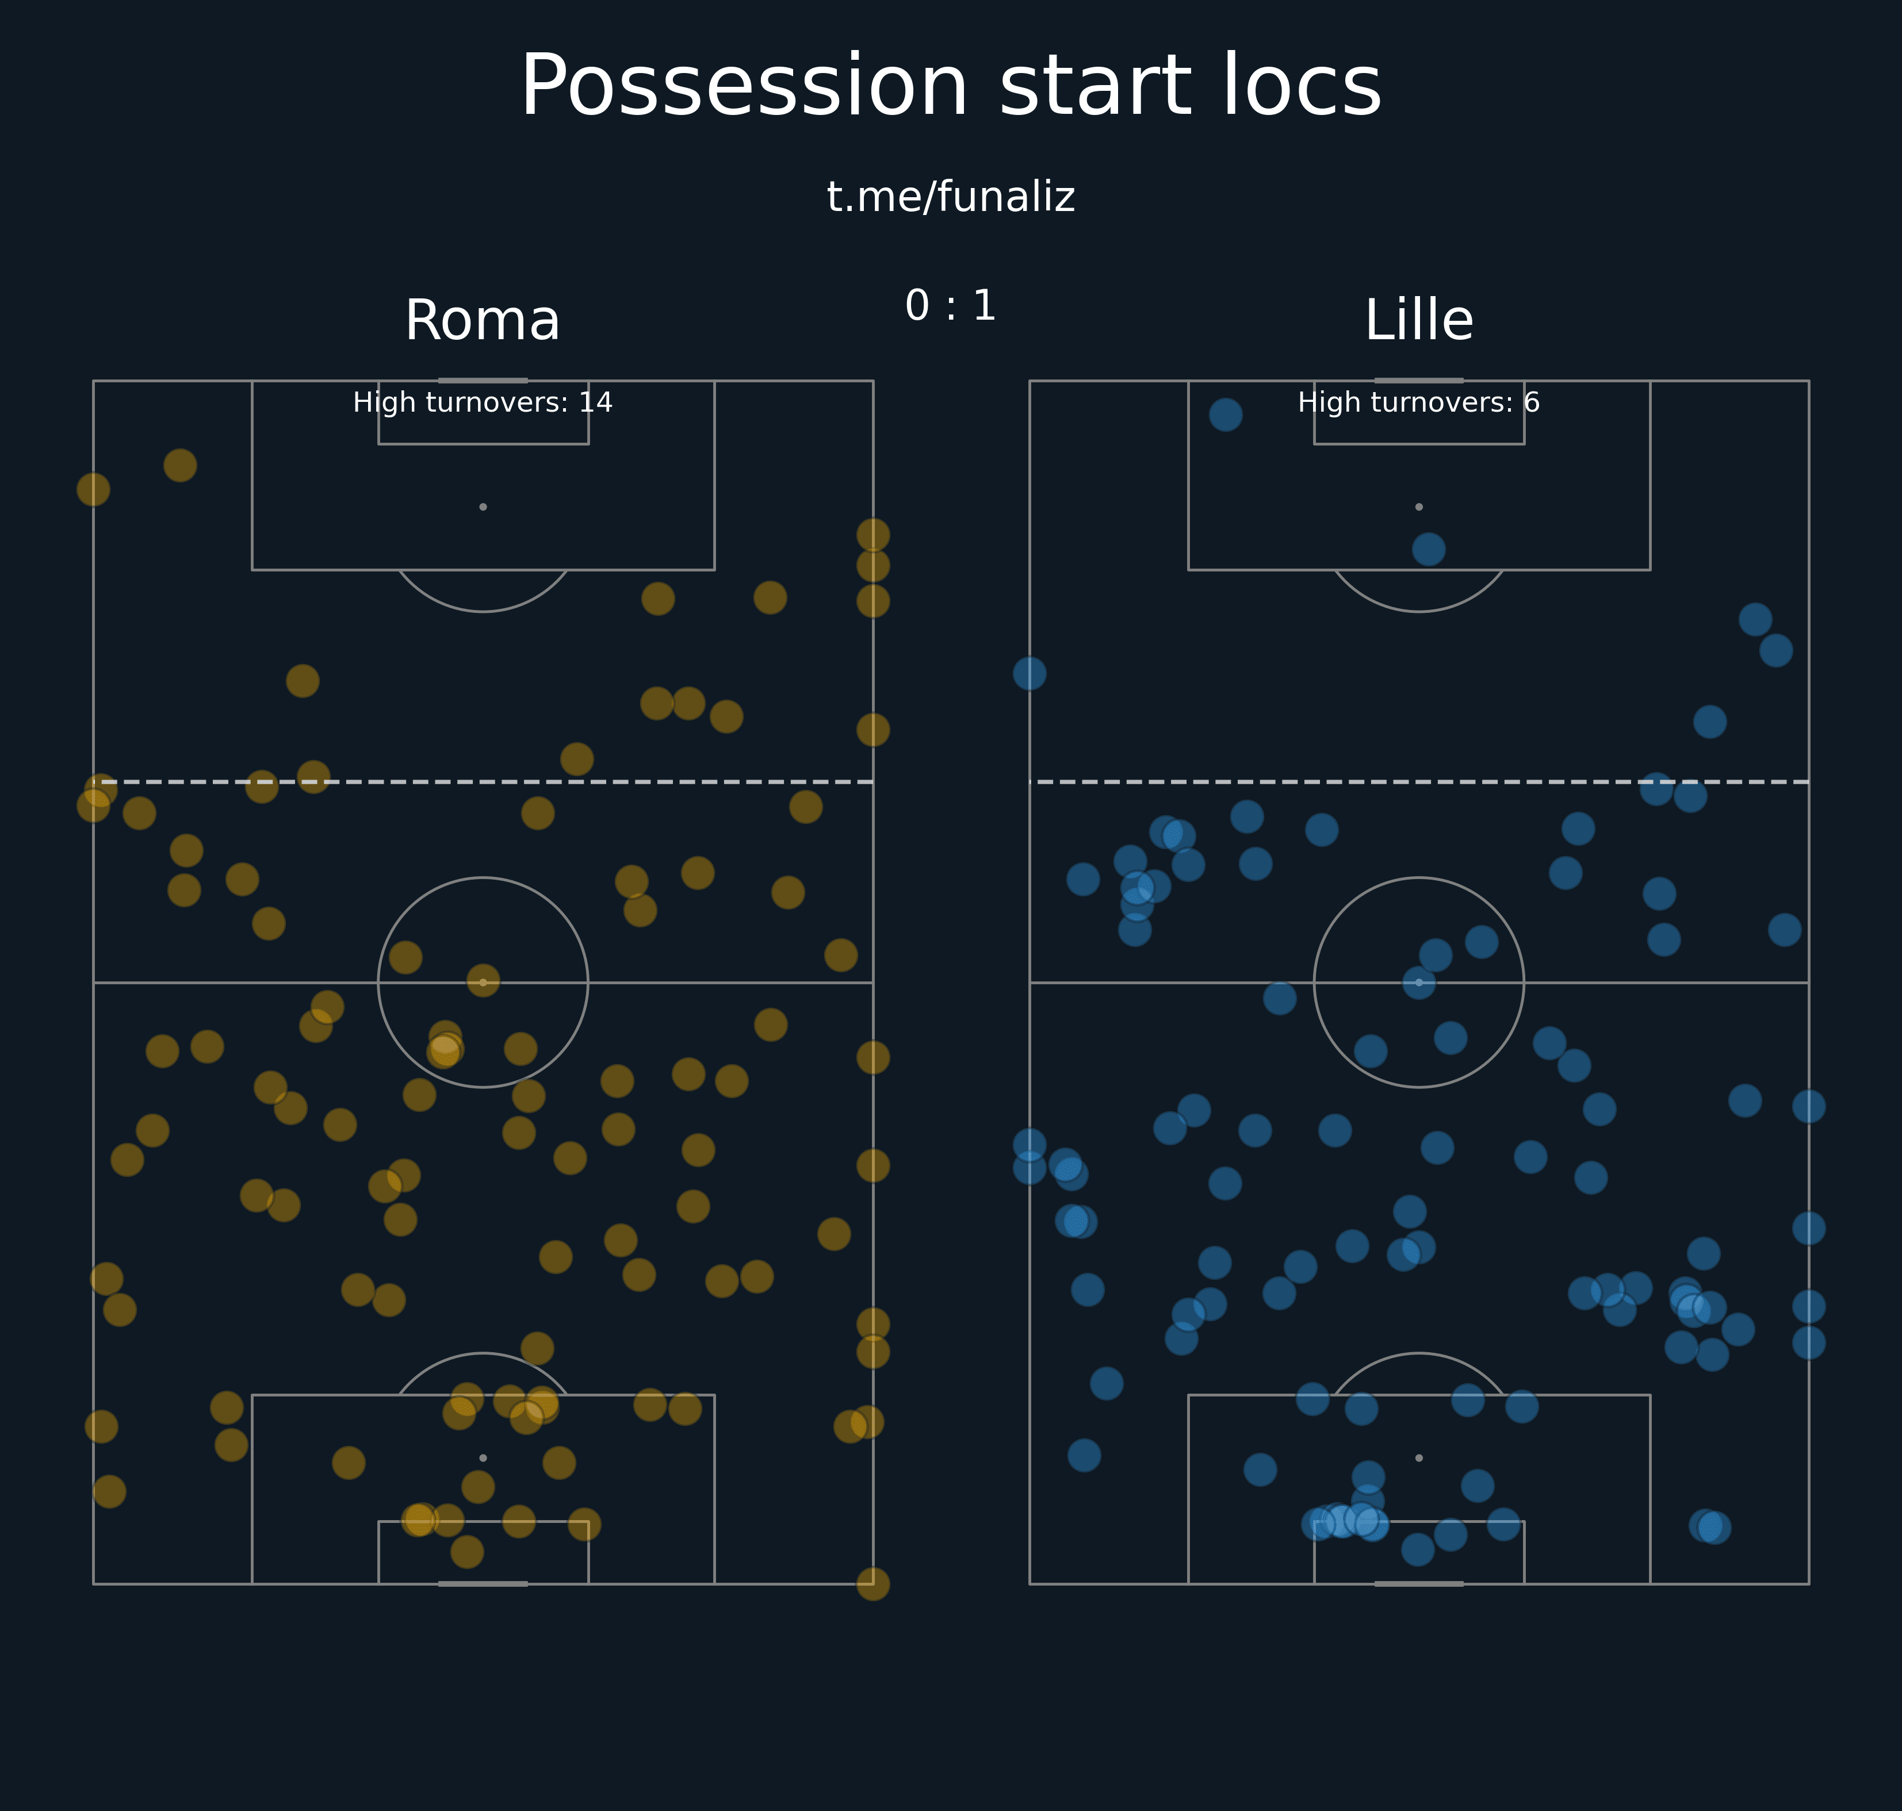This screenshot has width=1902, height=1811.
Task: Select Lille's lone left-touchline dot above dashed line
Action: tap(1029, 674)
